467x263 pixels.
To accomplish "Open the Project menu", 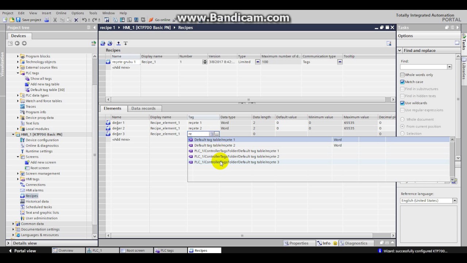I will click(x=8, y=13).
